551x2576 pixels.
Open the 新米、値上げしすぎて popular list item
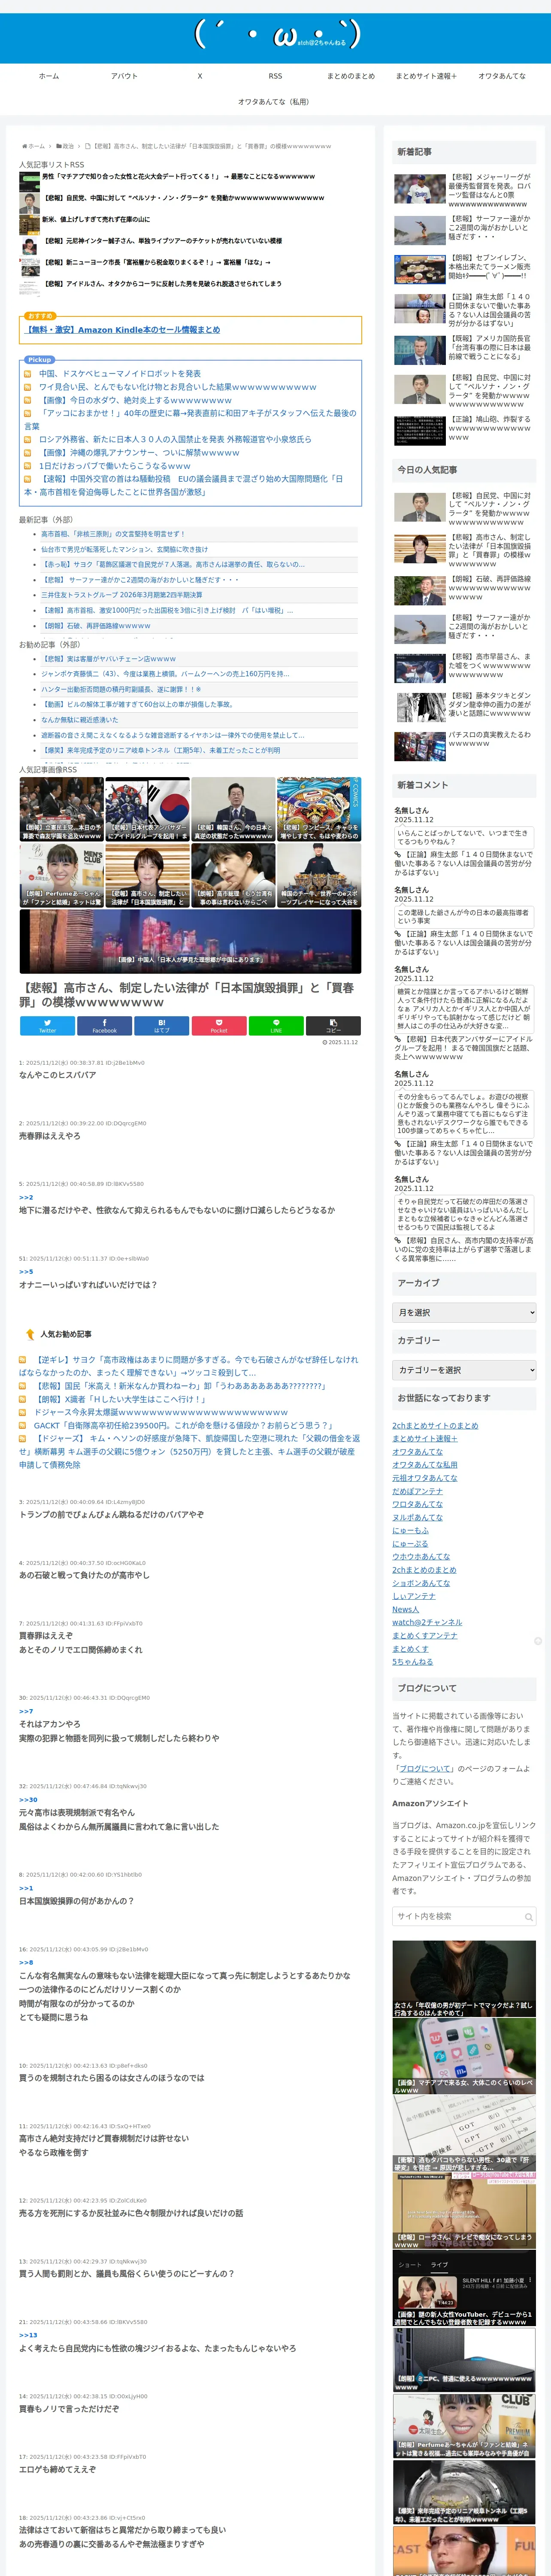pyautogui.click(x=96, y=219)
